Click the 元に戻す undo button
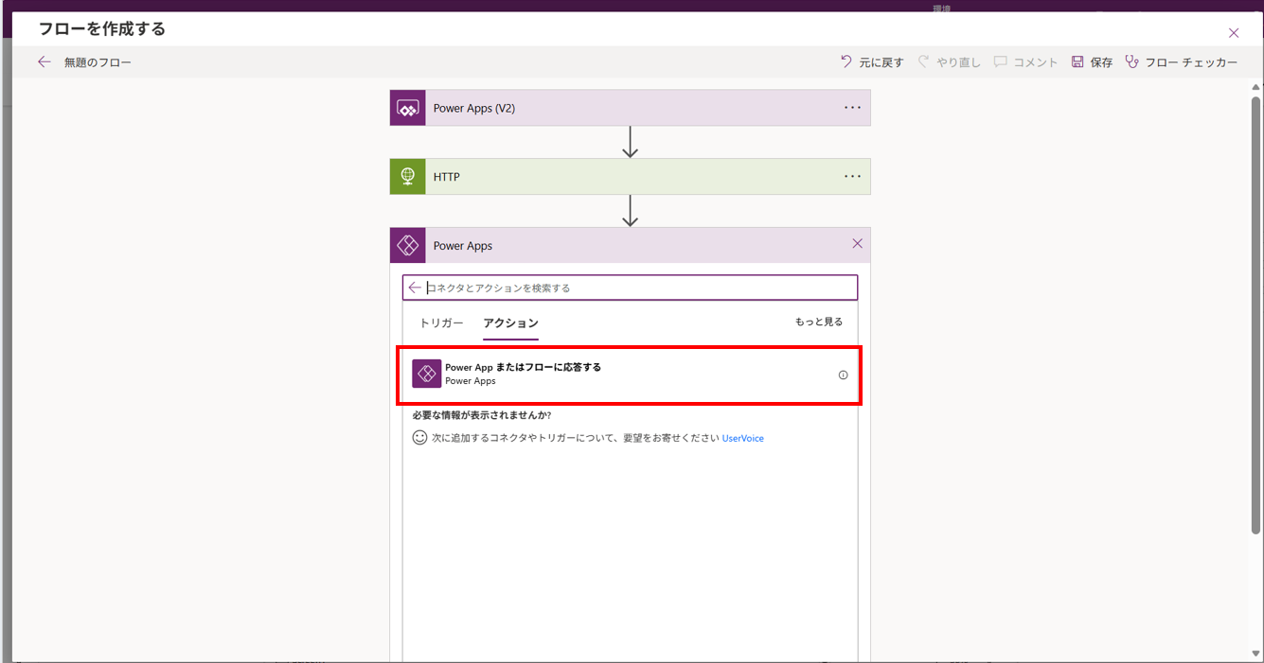1264x663 pixels. click(x=872, y=62)
